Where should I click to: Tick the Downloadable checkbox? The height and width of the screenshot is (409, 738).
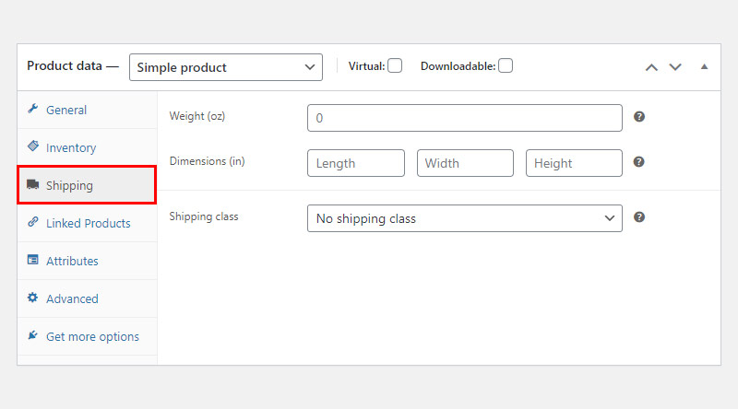(506, 65)
